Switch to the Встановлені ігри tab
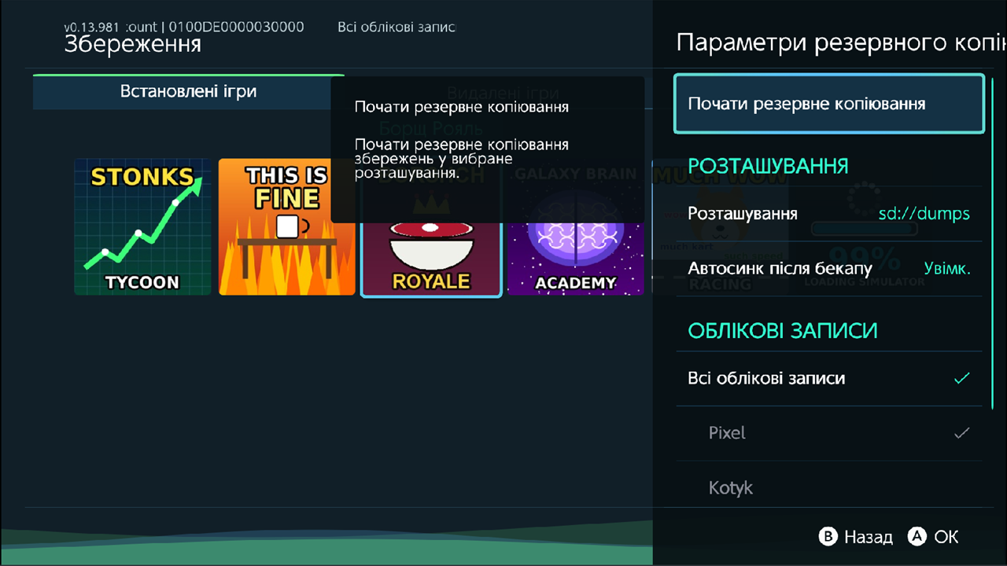1007x566 pixels. click(x=189, y=91)
